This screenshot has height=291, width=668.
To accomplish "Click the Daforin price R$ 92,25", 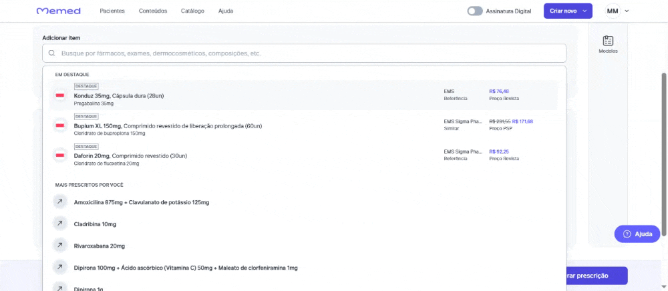I will 499,152.
